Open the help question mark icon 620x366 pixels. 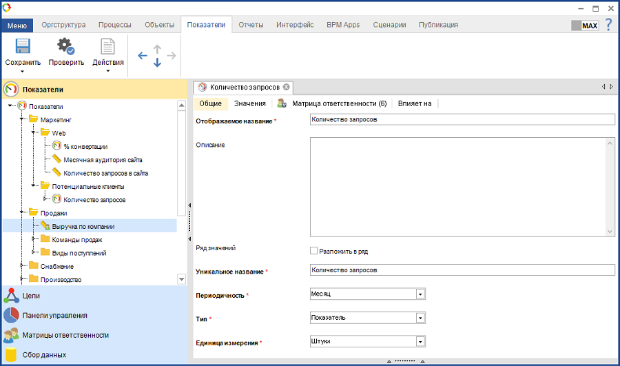608,25
